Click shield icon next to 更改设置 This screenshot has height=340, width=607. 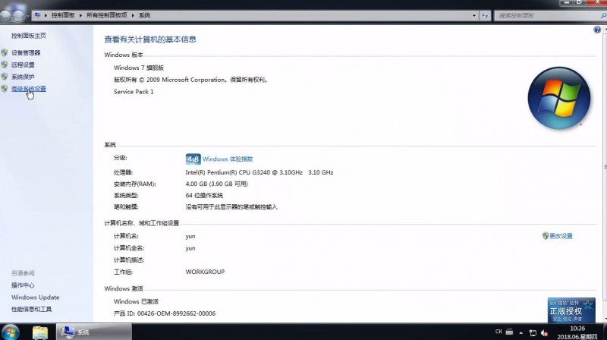pos(546,236)
